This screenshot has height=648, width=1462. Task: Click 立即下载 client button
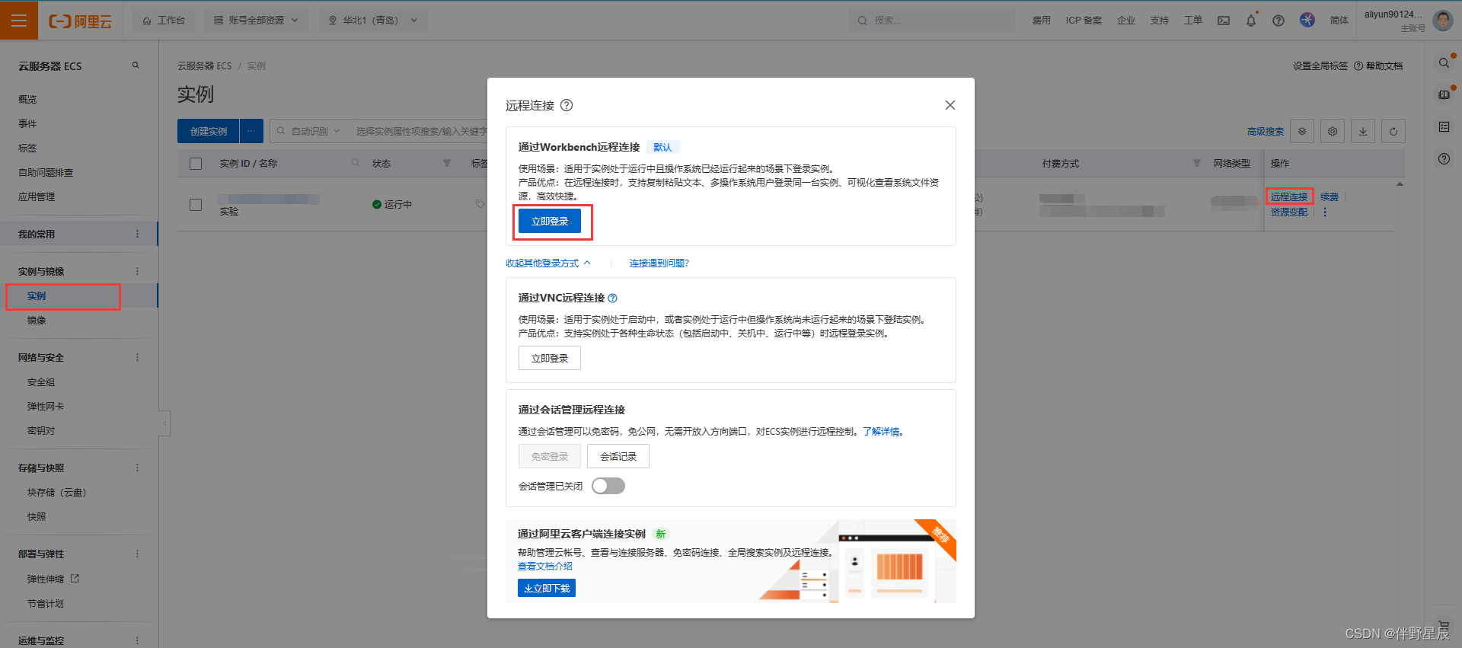click(547, 588)
